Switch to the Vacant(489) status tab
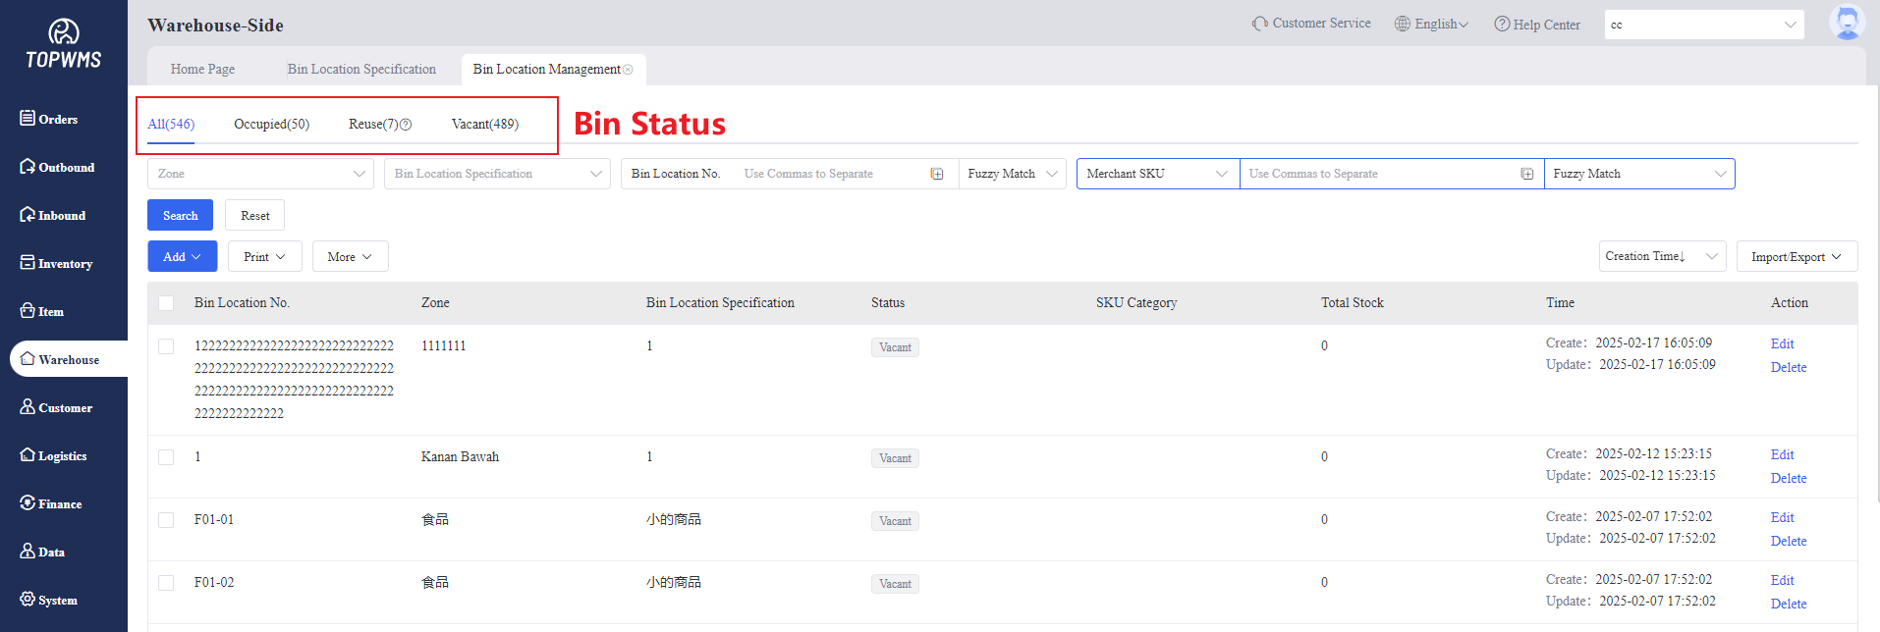The height and width of the screenshot is (632, 1880). coord(484,125)
